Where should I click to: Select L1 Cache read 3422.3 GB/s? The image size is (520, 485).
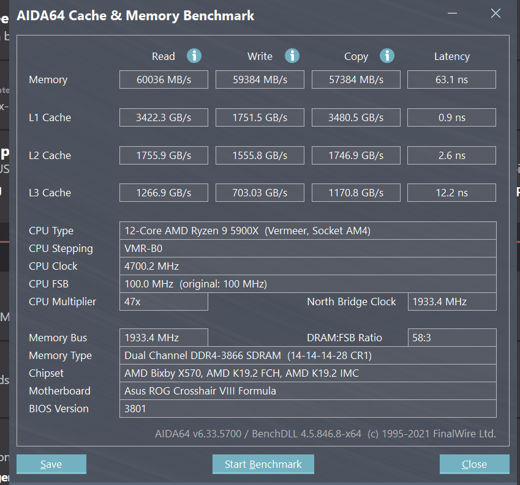[x=164, y=117]
